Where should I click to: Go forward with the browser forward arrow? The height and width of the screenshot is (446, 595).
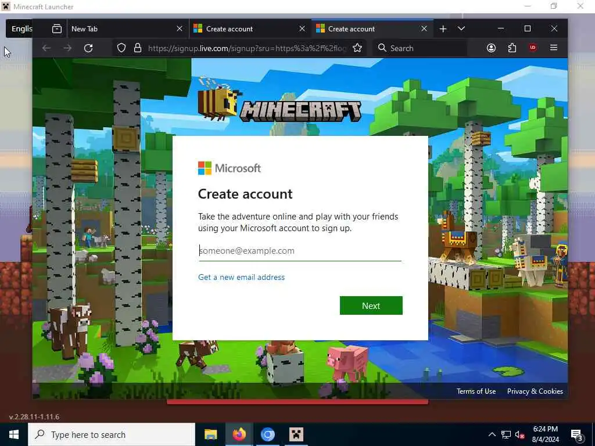click(x=67, y=48)
